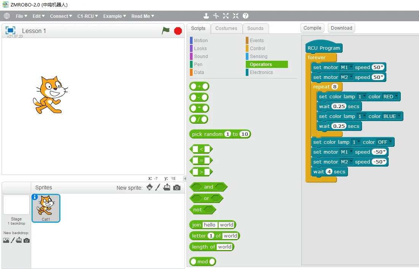Screen dimensions: 419x269
Task: Click the Download button
Action: pyautogui.click(x=341, y=28)
